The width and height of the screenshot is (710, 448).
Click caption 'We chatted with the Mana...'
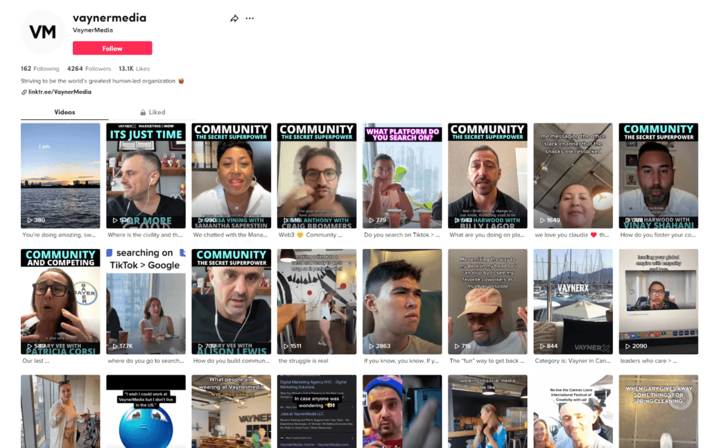[x=231, y=235]
